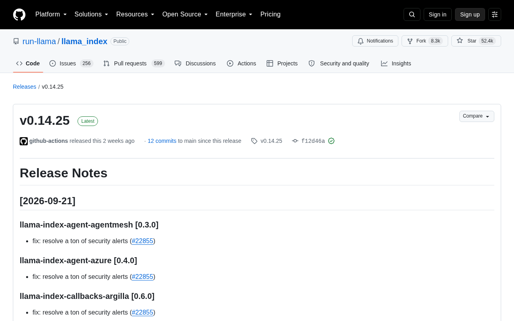Expand the Solutions menu
Viewport: 514px width, 321px height.
[x=92, y=14]
